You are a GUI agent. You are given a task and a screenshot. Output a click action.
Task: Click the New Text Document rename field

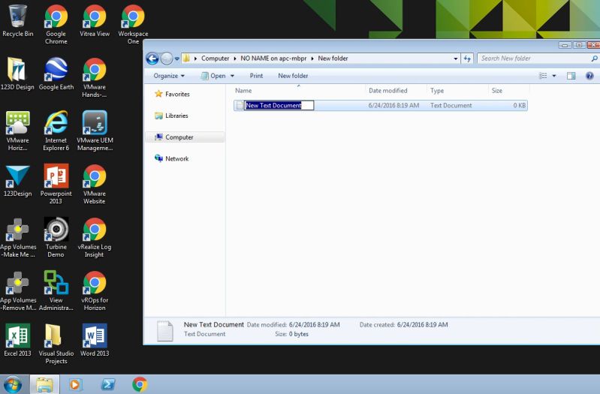click(279, 105)
